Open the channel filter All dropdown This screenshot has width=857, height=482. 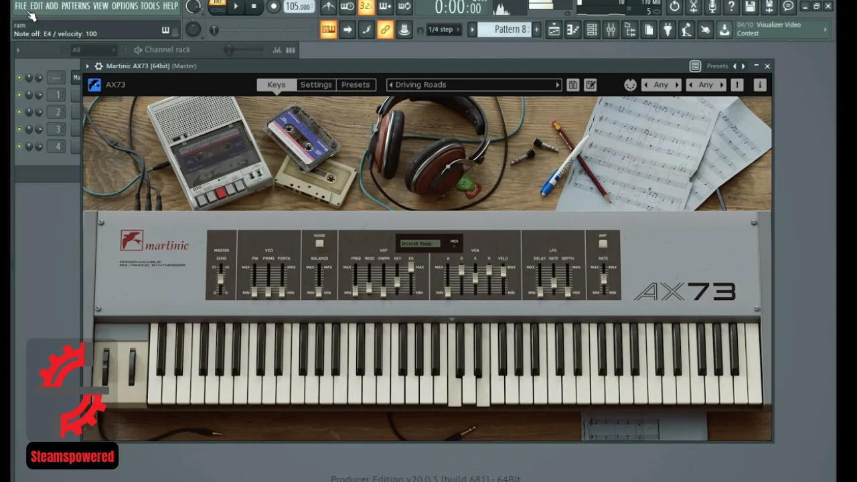93,50
